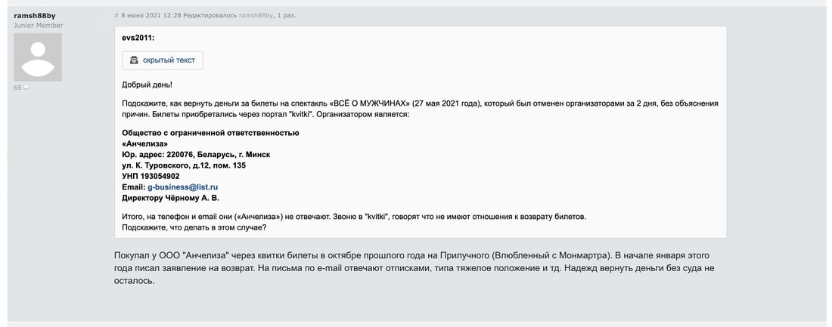The width and height of the screenshot is (832, 327).
Task: Click the username ramsh88by in the sidebar
Action: 33,15
